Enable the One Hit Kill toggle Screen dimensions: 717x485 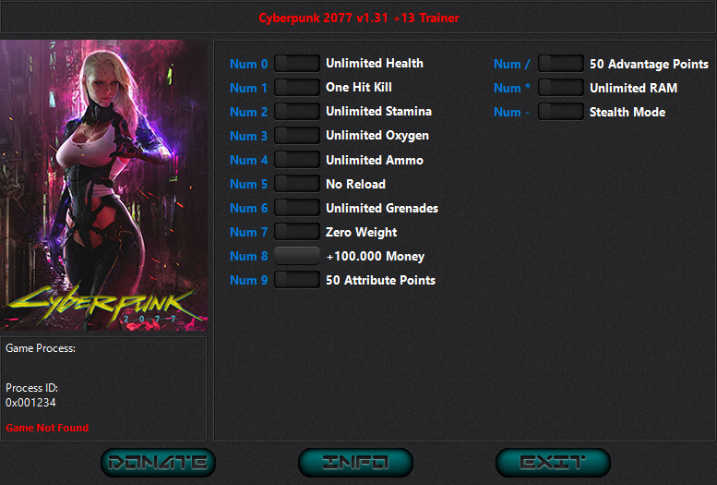(x=297, y=87)
